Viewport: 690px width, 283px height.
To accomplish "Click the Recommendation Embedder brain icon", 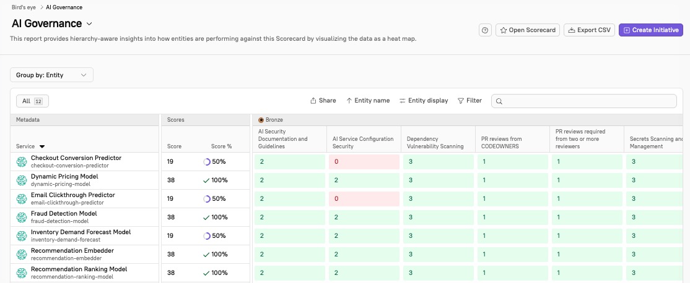I will [22, 254].
